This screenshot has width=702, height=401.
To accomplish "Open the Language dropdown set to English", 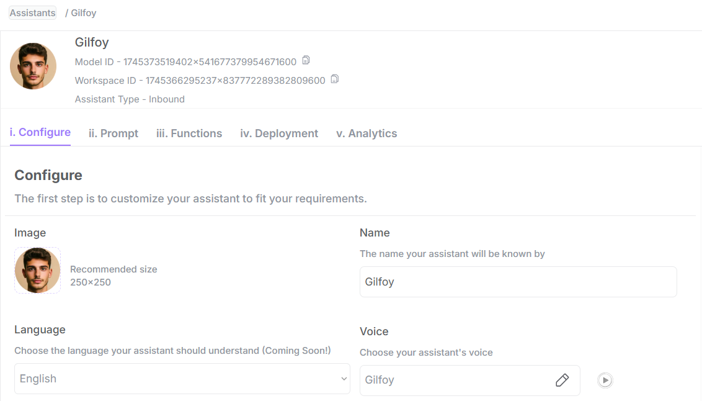I will [x=182, y=379].
